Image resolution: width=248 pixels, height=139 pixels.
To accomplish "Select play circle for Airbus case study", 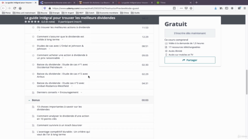I will click(x=33, y=74).
